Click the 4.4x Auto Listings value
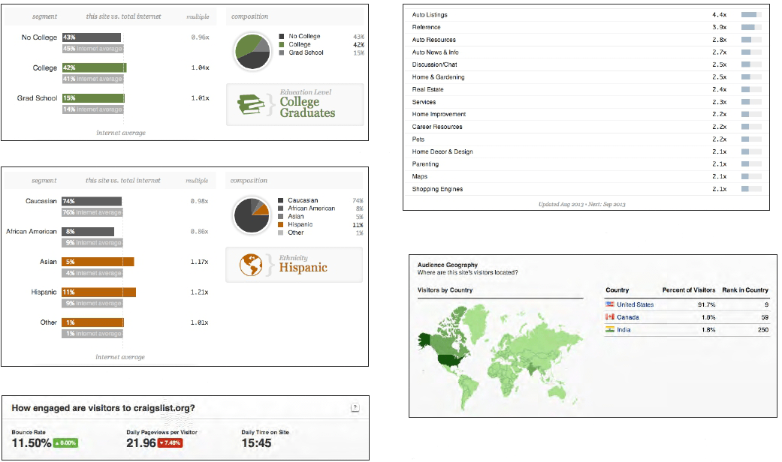 pos(719,15)
